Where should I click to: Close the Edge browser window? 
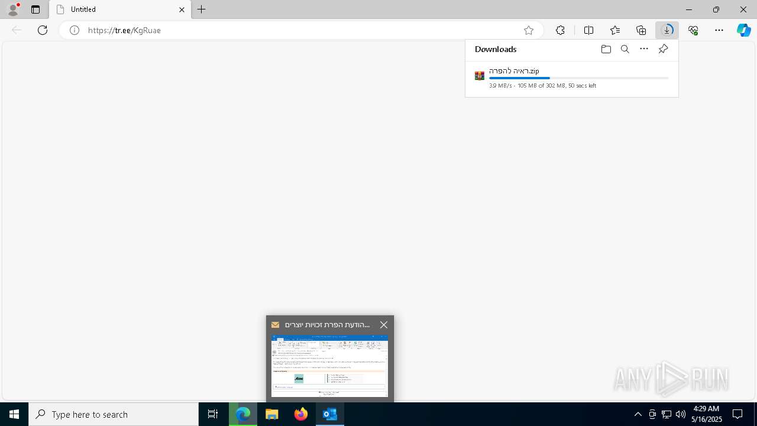coord(743,9)
